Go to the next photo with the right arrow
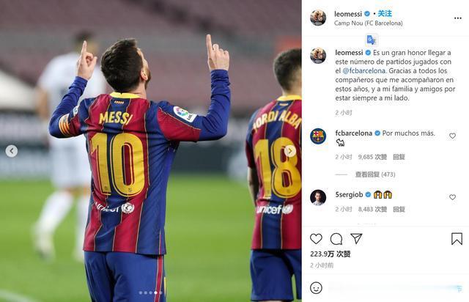 290,151
